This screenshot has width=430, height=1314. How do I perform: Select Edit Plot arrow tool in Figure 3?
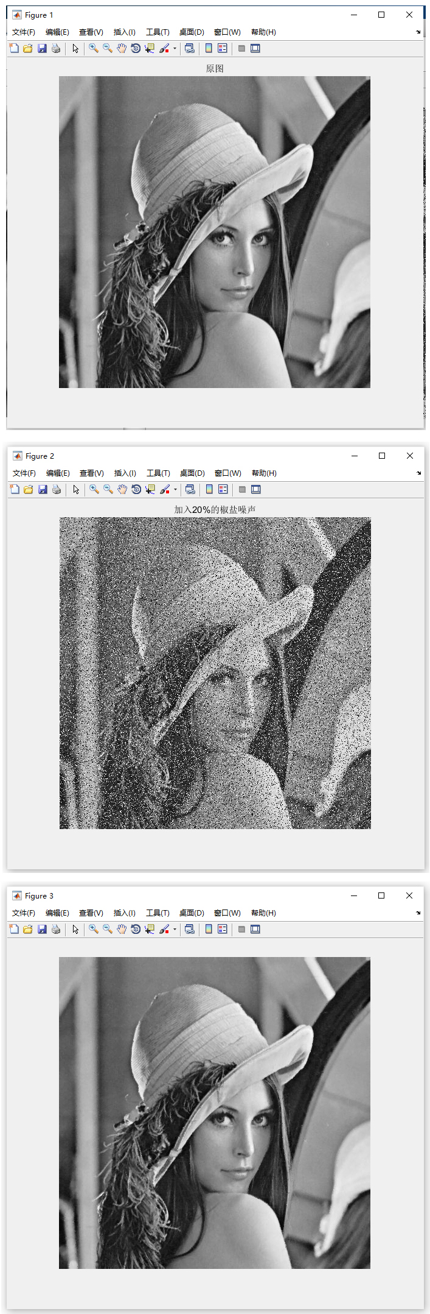75,929
